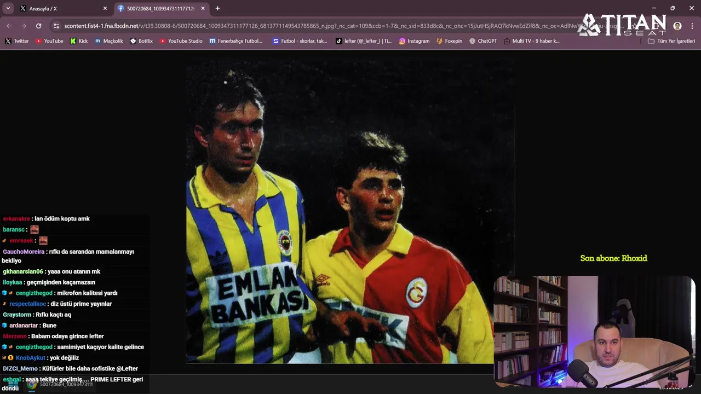701x394 pixels.
Task: Open the YouTube Studio bookmark
Action: coord(181,41)
